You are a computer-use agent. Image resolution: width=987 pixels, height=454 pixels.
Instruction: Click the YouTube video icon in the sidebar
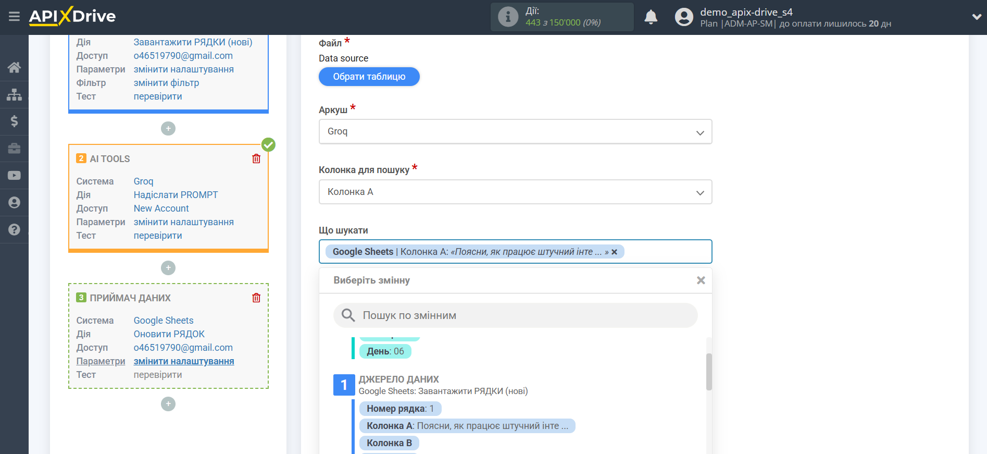pyautogui.click(x=14, y=176)
